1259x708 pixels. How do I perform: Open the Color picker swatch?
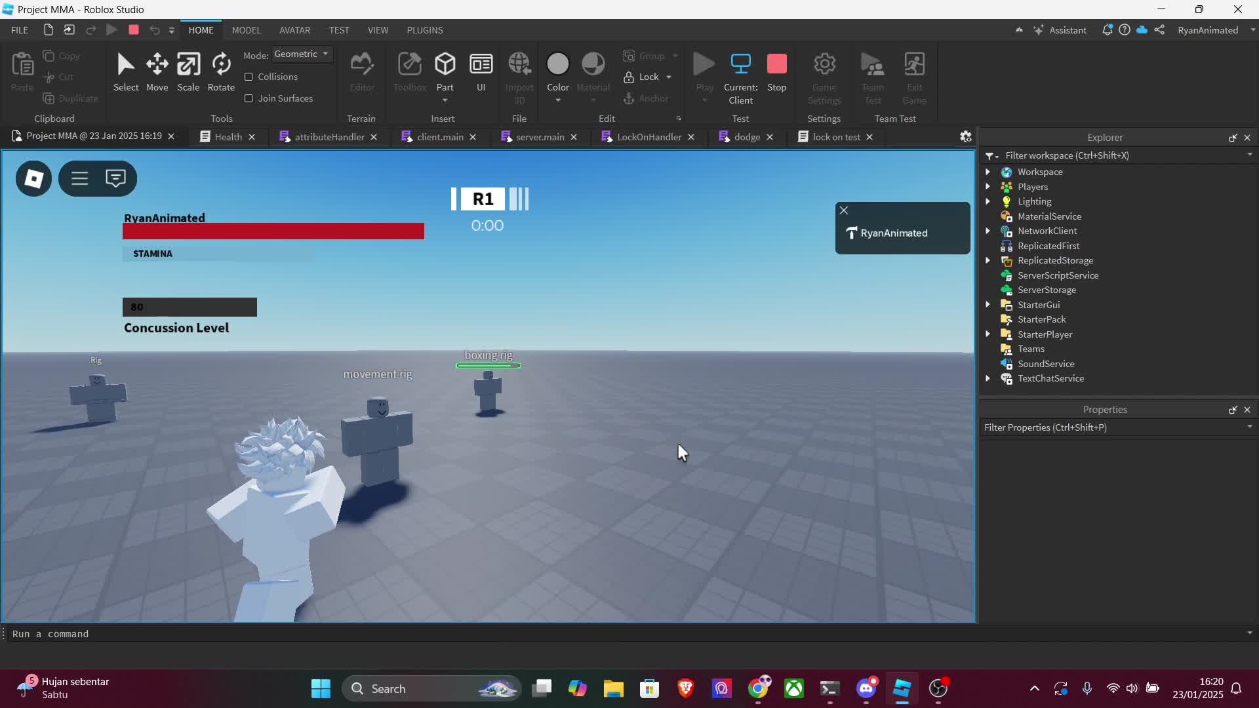(558, 64)
